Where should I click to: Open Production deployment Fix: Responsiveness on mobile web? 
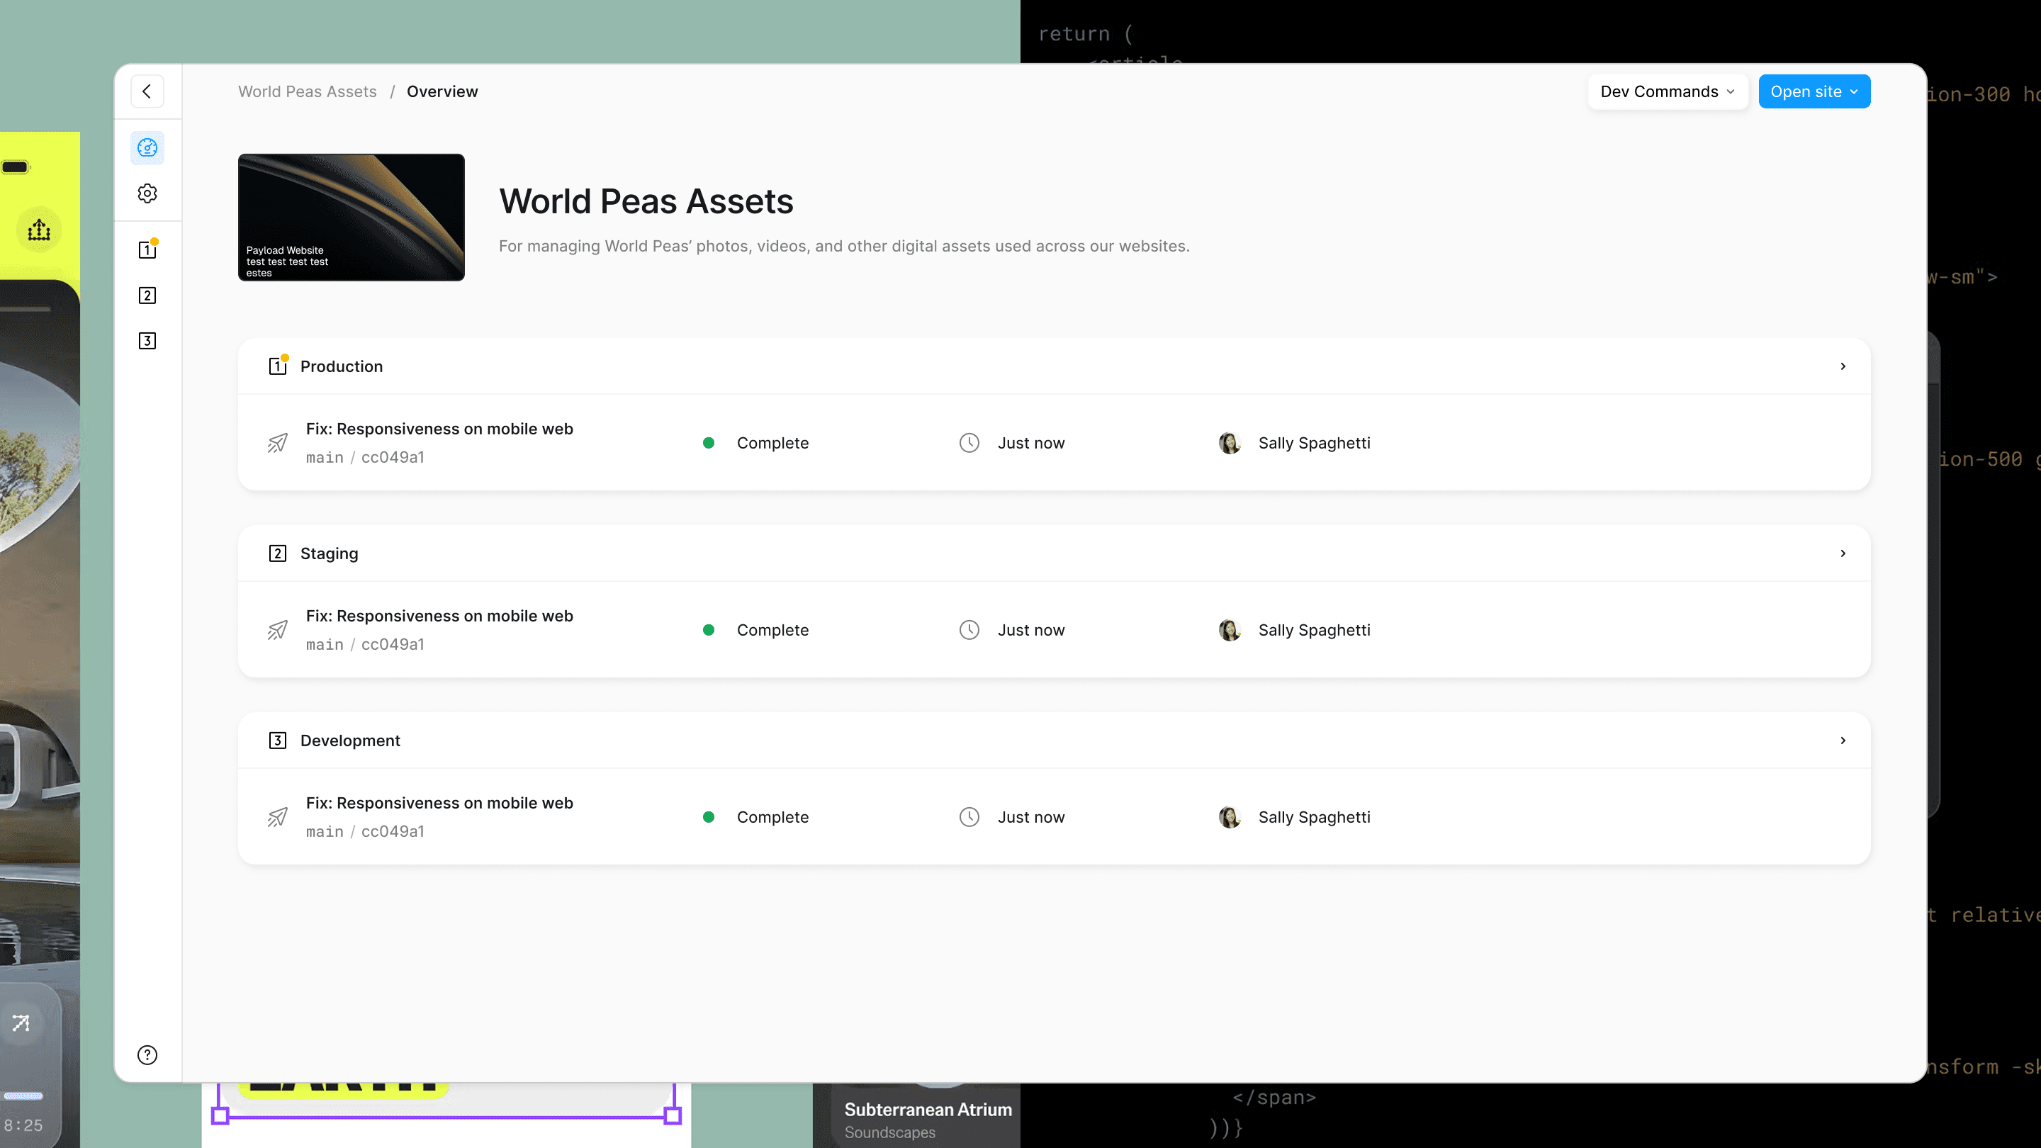tap(439, 429)
